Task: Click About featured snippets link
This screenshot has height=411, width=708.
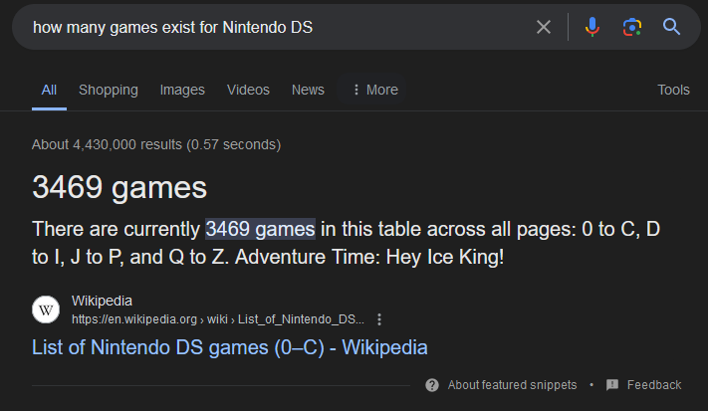Action: pos(512,385)
